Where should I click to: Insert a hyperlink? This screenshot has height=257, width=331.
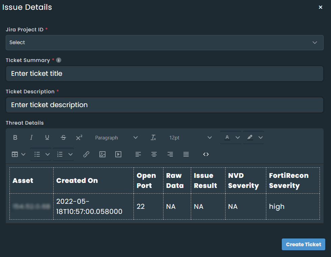(x=86, y=154)
